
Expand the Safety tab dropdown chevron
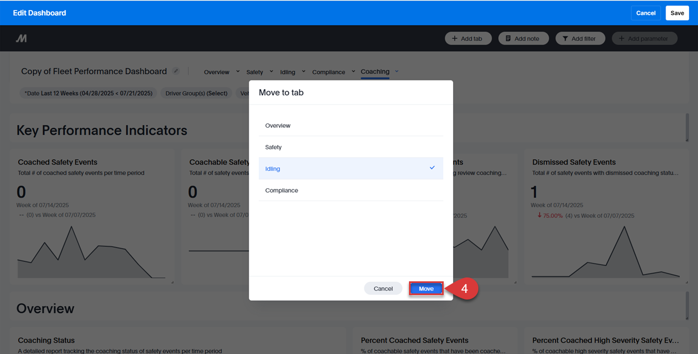271,71
